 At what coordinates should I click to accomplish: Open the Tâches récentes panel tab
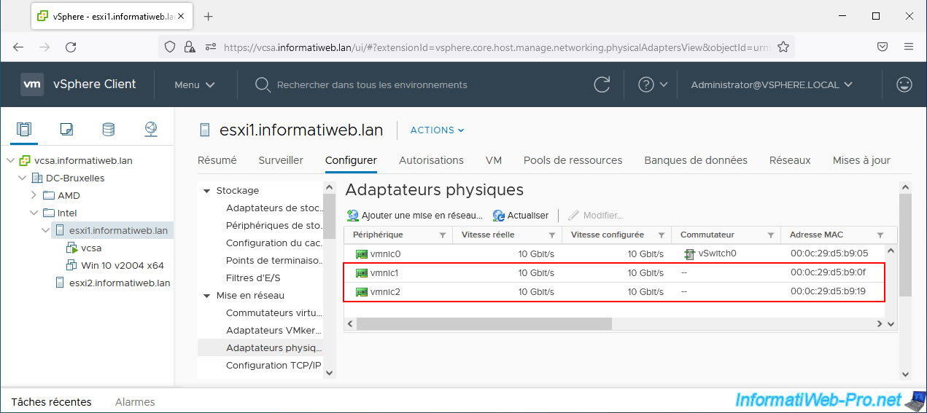click(51, 402)
